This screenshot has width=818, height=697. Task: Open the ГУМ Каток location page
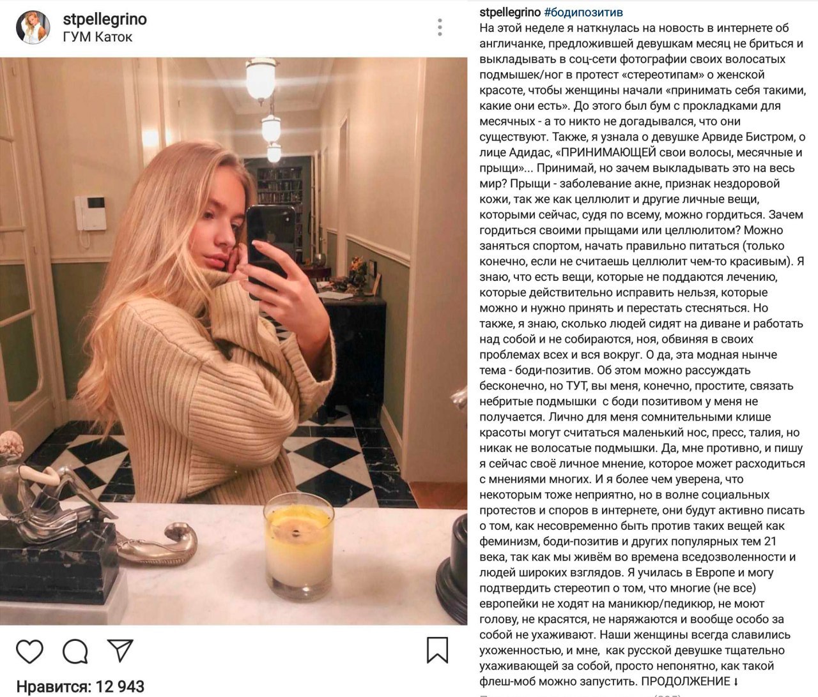click(x=98, y=37)
